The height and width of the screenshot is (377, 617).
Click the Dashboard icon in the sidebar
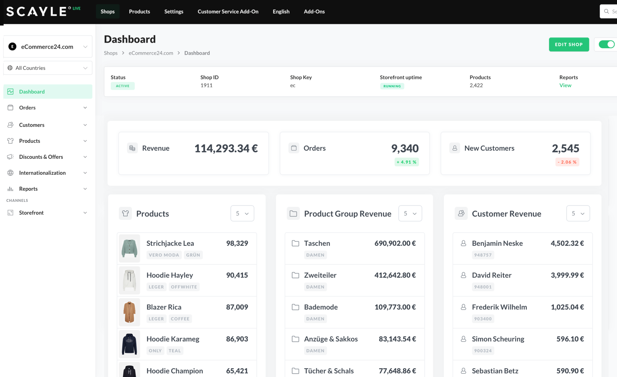point(11,92)
